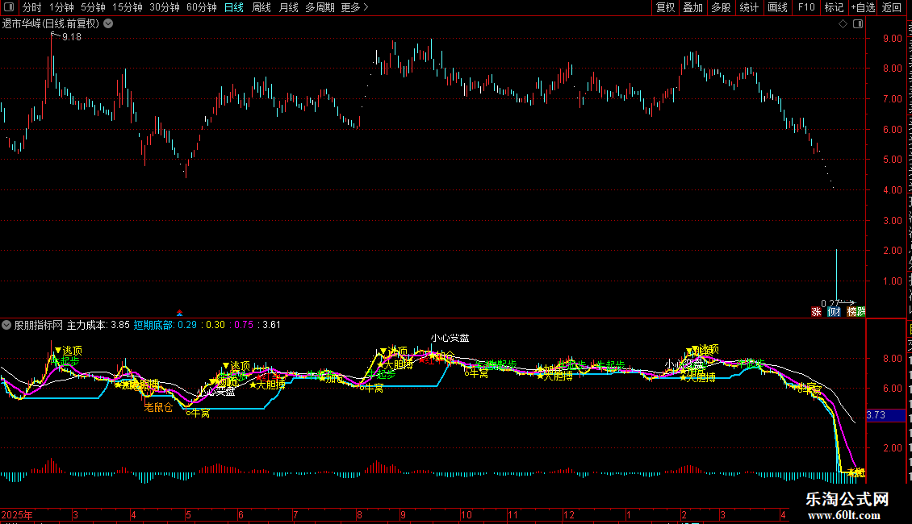The height and width of the screenshot is (524, 912).
Task: Open the 分时 intraday view
Action: click(32, 7)
